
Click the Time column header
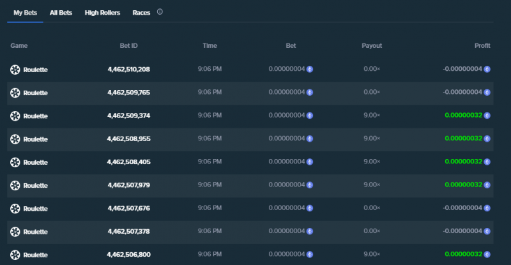pos(210,45)
